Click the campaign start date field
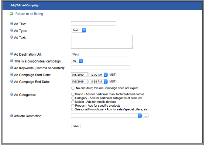206x147 pixels. click(x=79, y=75)
